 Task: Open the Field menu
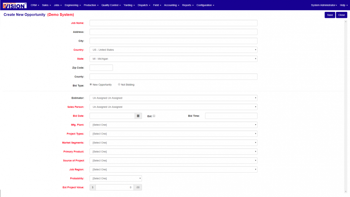(x=157, y=5)
